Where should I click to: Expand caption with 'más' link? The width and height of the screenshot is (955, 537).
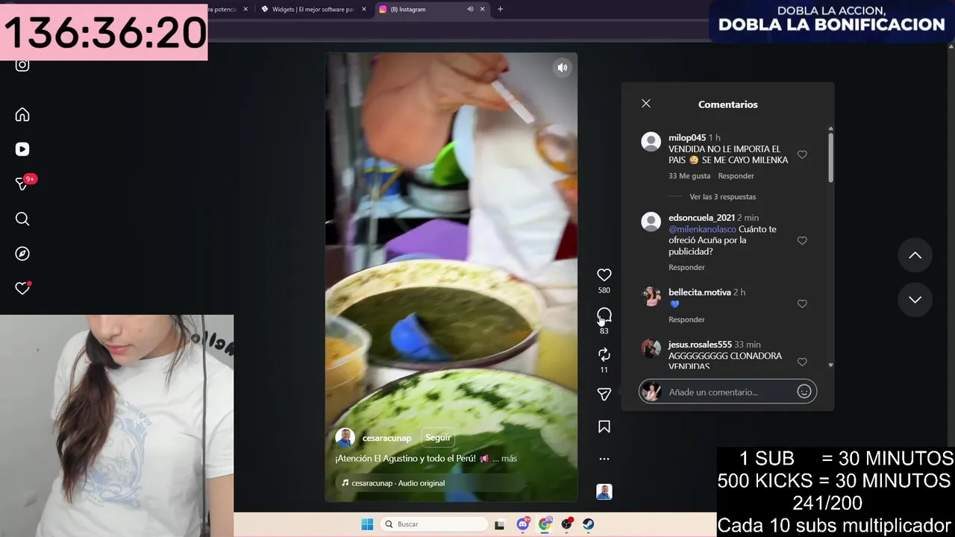click(509, 459)
